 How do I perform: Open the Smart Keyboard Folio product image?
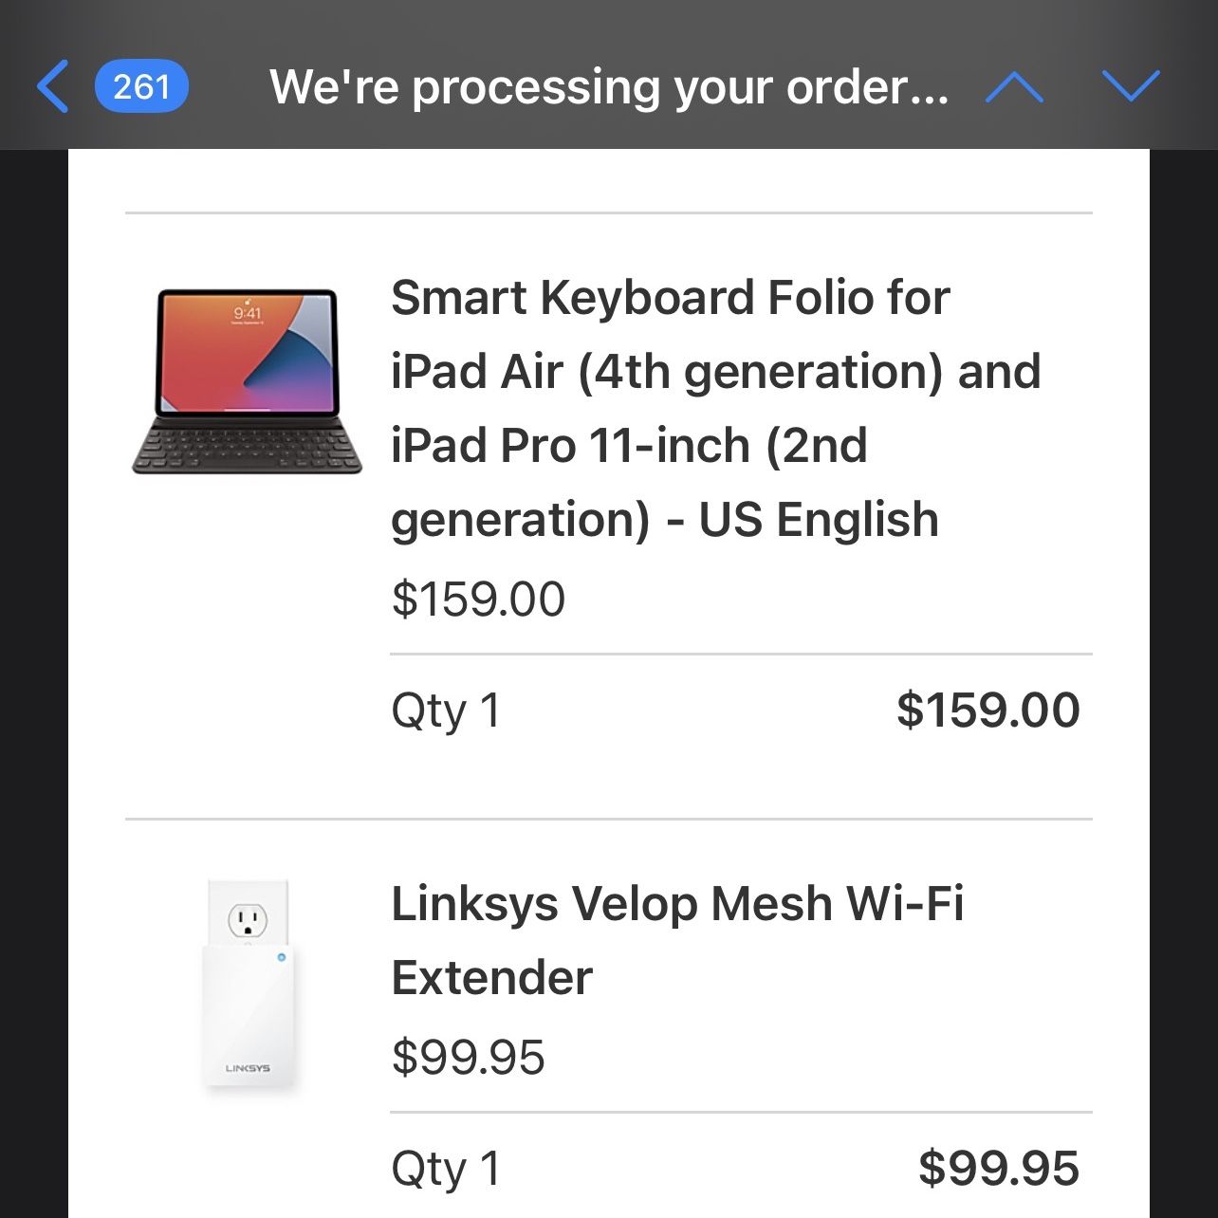tap(247, 381)
